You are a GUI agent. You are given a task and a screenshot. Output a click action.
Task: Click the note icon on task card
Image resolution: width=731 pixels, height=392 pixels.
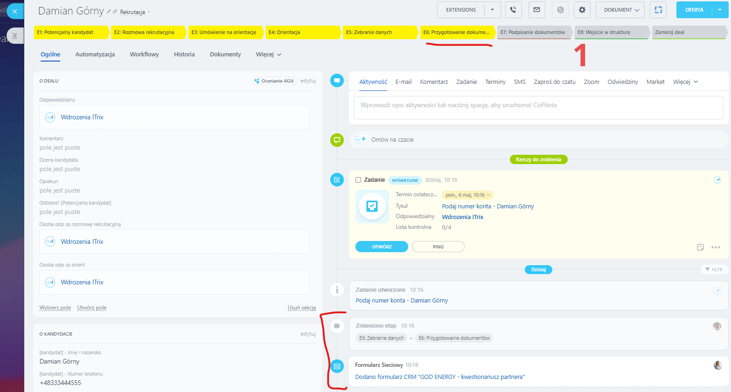tap(700, 248)
